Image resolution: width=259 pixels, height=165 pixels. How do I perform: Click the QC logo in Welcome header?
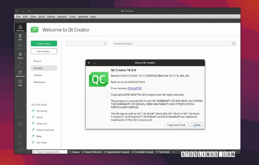click(x=34, y=30)
